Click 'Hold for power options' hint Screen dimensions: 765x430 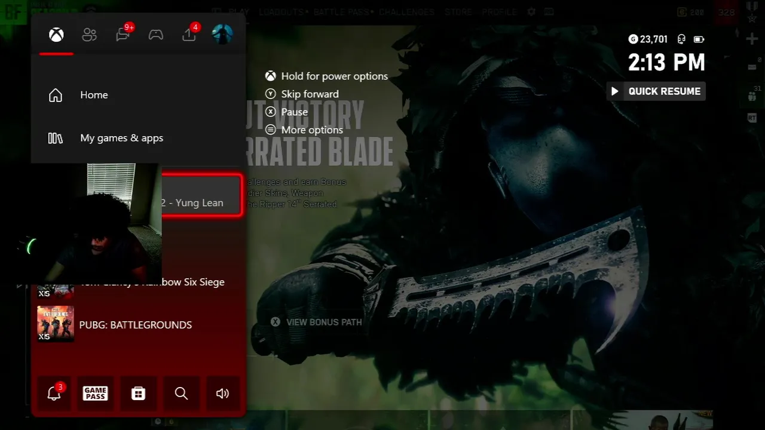pyautogui.click(x=327, y=76)
